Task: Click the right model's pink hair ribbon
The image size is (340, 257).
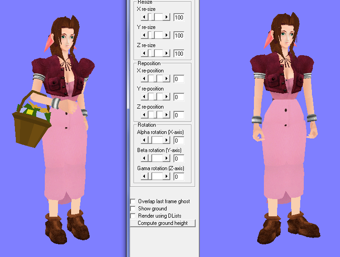Action: click(x=269, y=40)
